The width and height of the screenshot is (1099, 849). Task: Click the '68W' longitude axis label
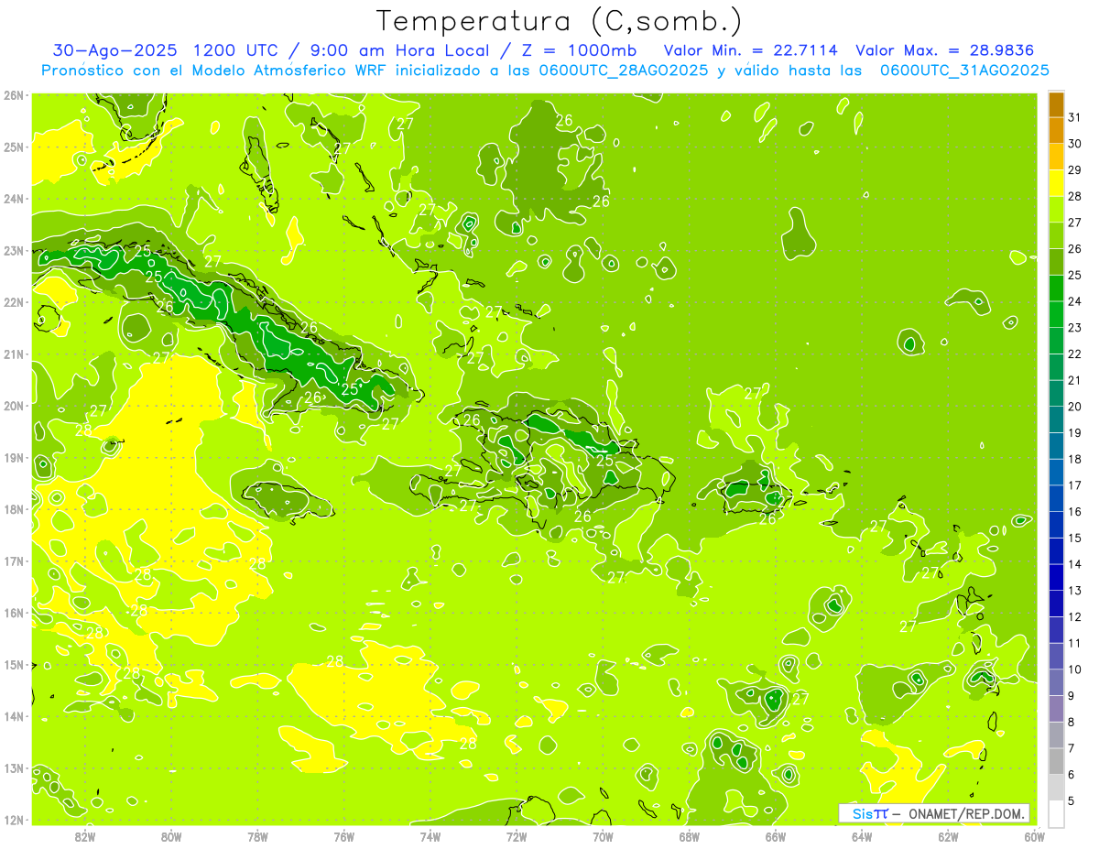click(x=690, y=836)
